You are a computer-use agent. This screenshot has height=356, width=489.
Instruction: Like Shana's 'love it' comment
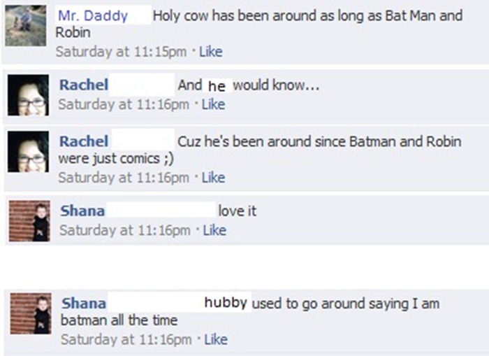(x=214, y=231)
